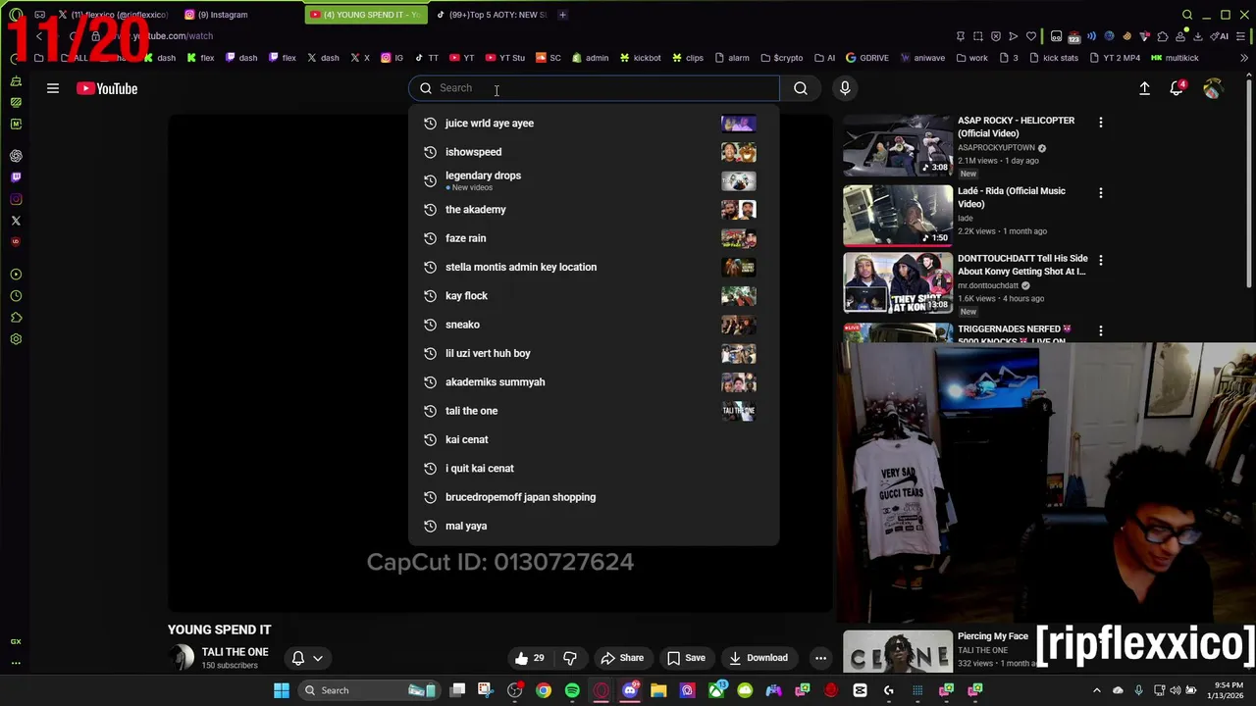Screen dimensions: 1256x706
Task: Open the options menu for the DONTTOUCHDATT video
Action: click(1100, 261)
